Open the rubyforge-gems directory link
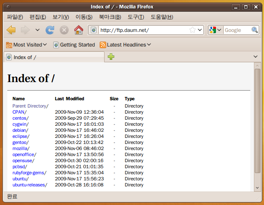Viewport: 264px width, 205px height. pyautogui.click(x=28, y=173)
